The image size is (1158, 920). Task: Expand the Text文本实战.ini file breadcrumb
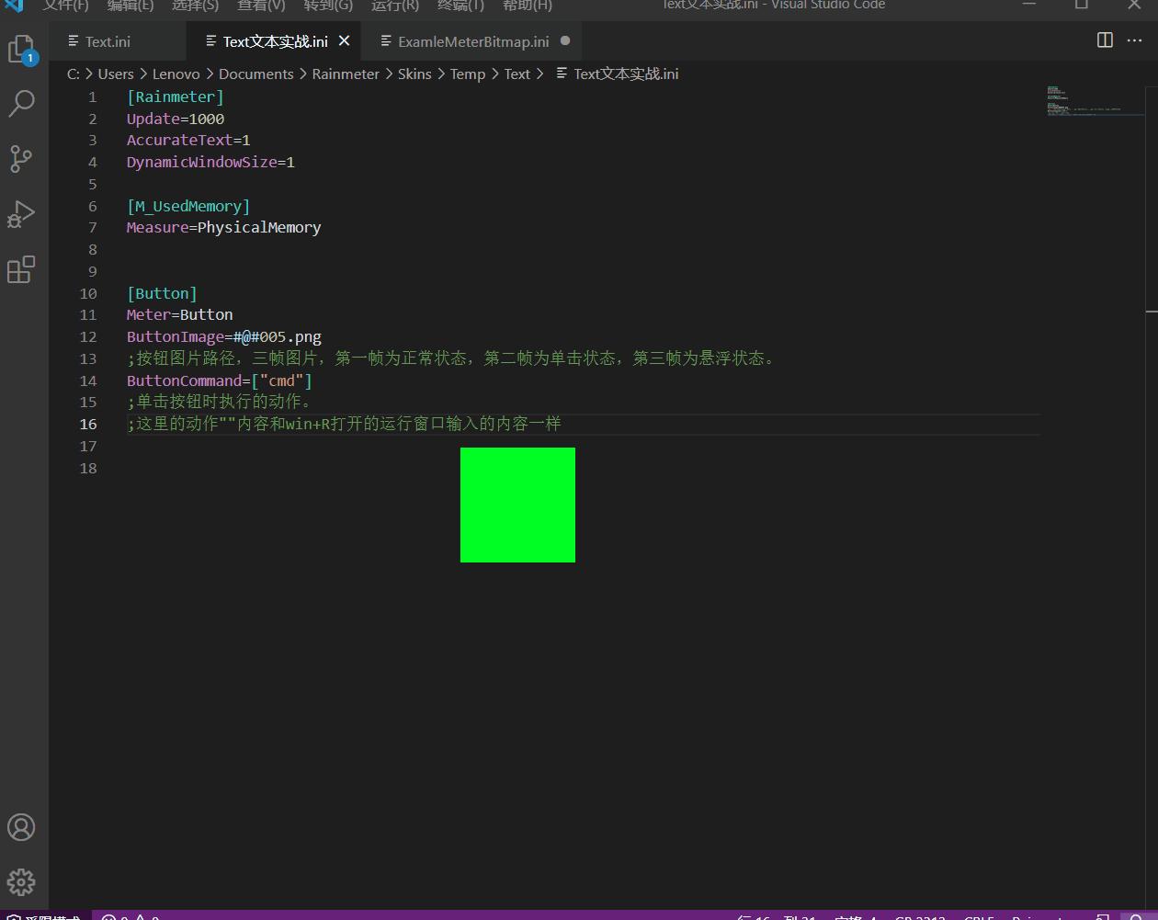coord(618,74)
